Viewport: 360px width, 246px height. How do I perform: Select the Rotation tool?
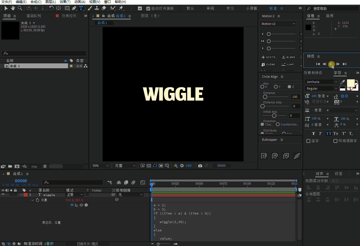[x=51, y=8]
